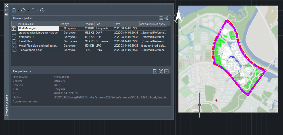283x135 pixels.
Task: Open the Attach DWG dropdown arrow
Action: (18, 11)
